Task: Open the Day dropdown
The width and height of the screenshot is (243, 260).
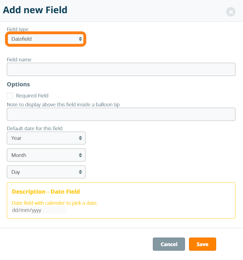Action: pyautogui.click(x=46, y=172)
